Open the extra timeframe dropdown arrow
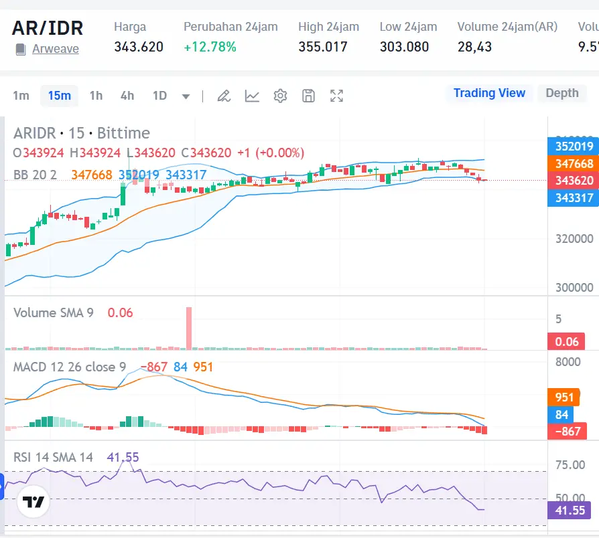This screenshot has height=538, width=599. 186,96
